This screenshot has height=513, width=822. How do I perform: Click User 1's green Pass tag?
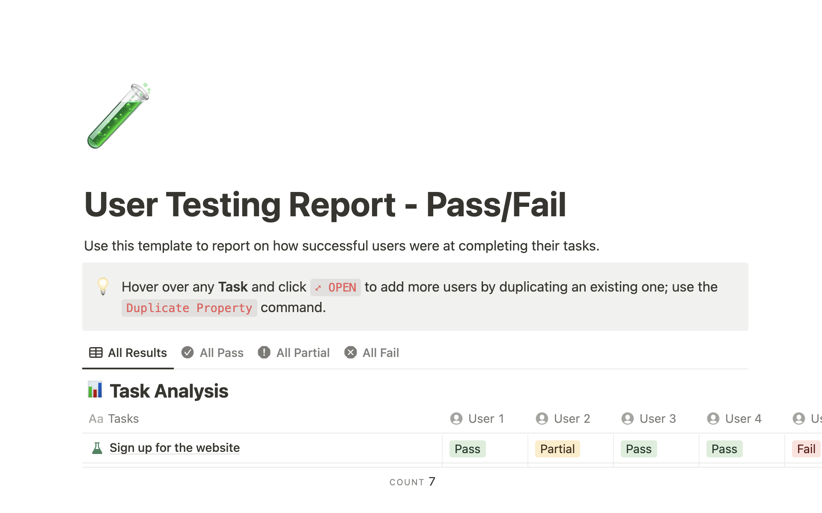pos(468,449)
